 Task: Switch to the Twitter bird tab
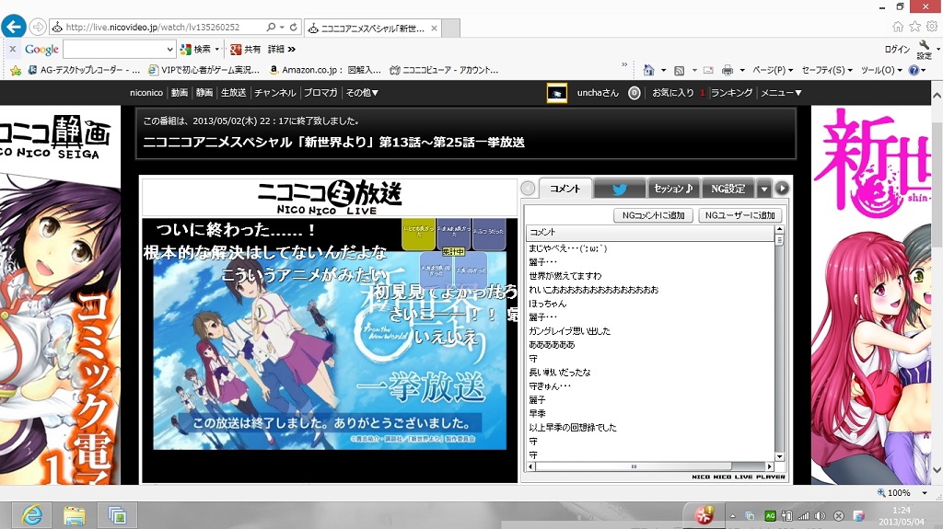click(620, 189)
